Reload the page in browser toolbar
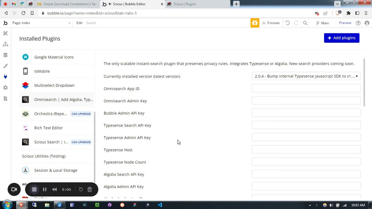Screen dimensions: 372x209 click(23, 13)
